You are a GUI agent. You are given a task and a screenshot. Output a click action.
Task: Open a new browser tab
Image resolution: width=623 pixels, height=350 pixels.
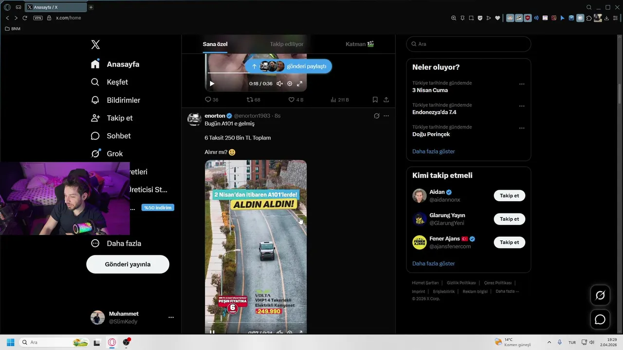(x=91, y=7)
